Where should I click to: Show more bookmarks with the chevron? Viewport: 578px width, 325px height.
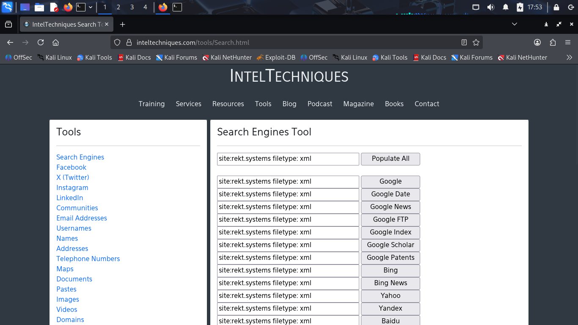(x=569, y=58)
